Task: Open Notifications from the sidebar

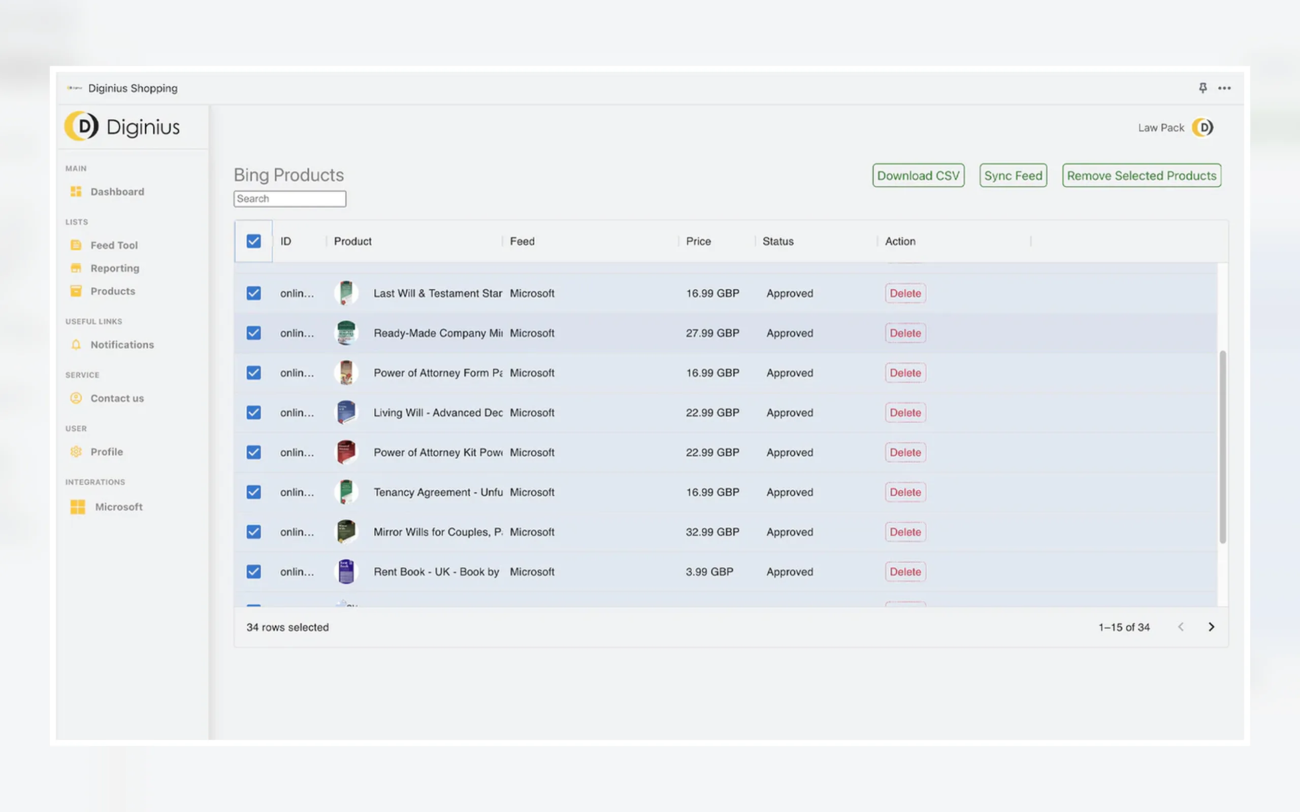Action: point(122,345)
